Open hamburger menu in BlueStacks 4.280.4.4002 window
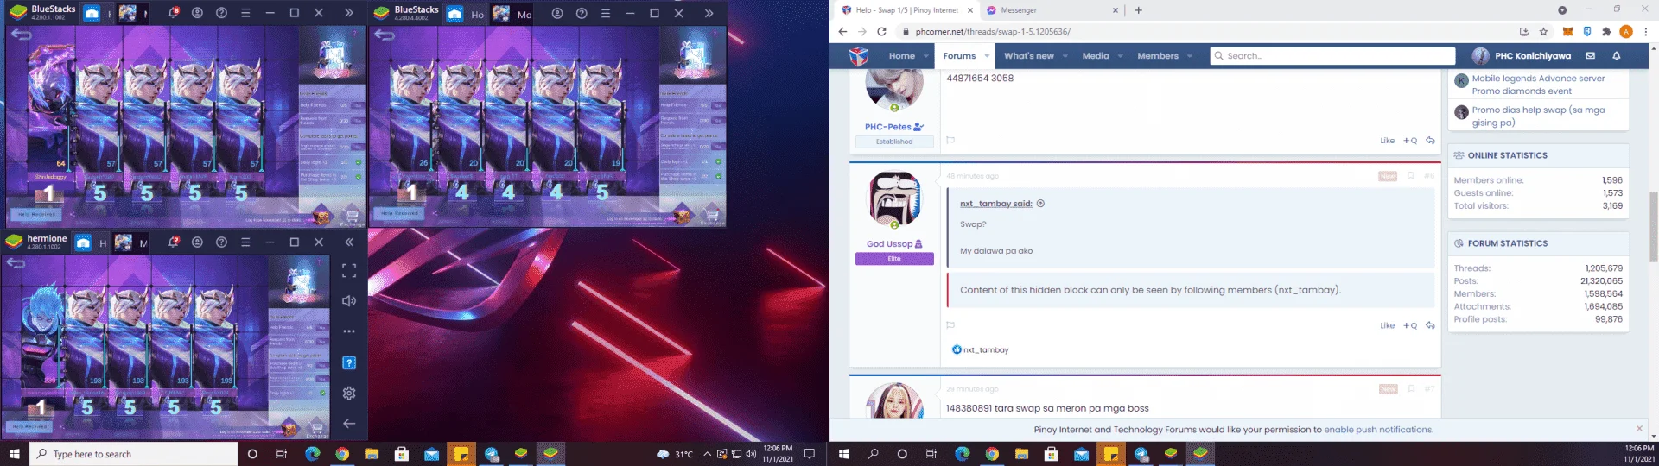 (606, 13)
